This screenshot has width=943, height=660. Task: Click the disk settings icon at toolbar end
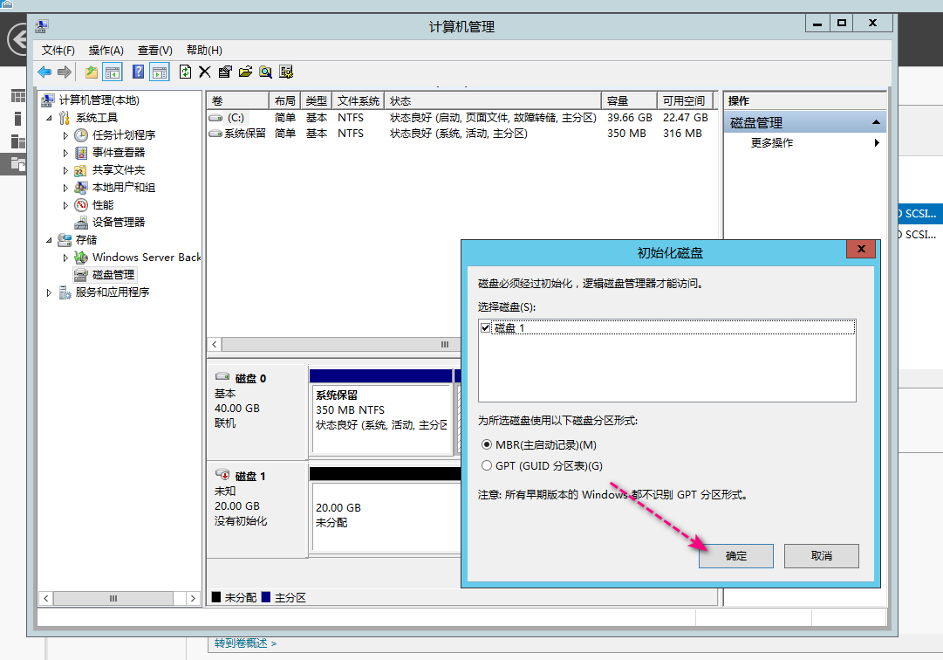pyautogui.click(x=286, y=72)
